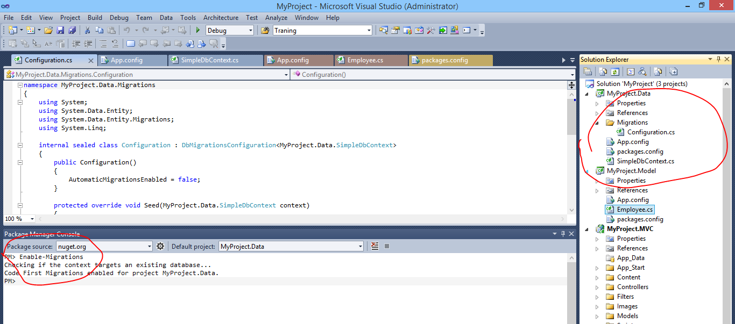Image resolution: width=735 pixels, height=324 pixels.
Task: Close the Configuration.cs tab
Action: coord(91,60)
